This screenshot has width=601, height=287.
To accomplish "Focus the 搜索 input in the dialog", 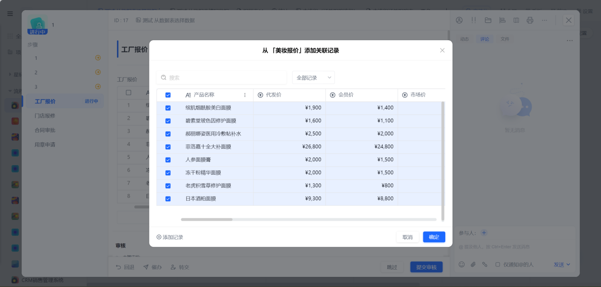I will [221, 78].
